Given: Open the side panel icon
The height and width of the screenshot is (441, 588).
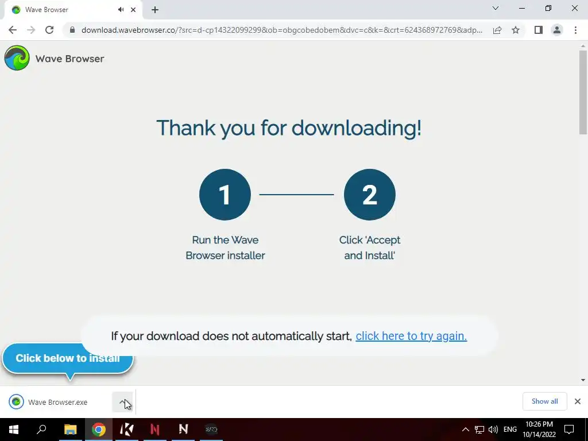Looking at the screenshot, I should coord(539,30).
